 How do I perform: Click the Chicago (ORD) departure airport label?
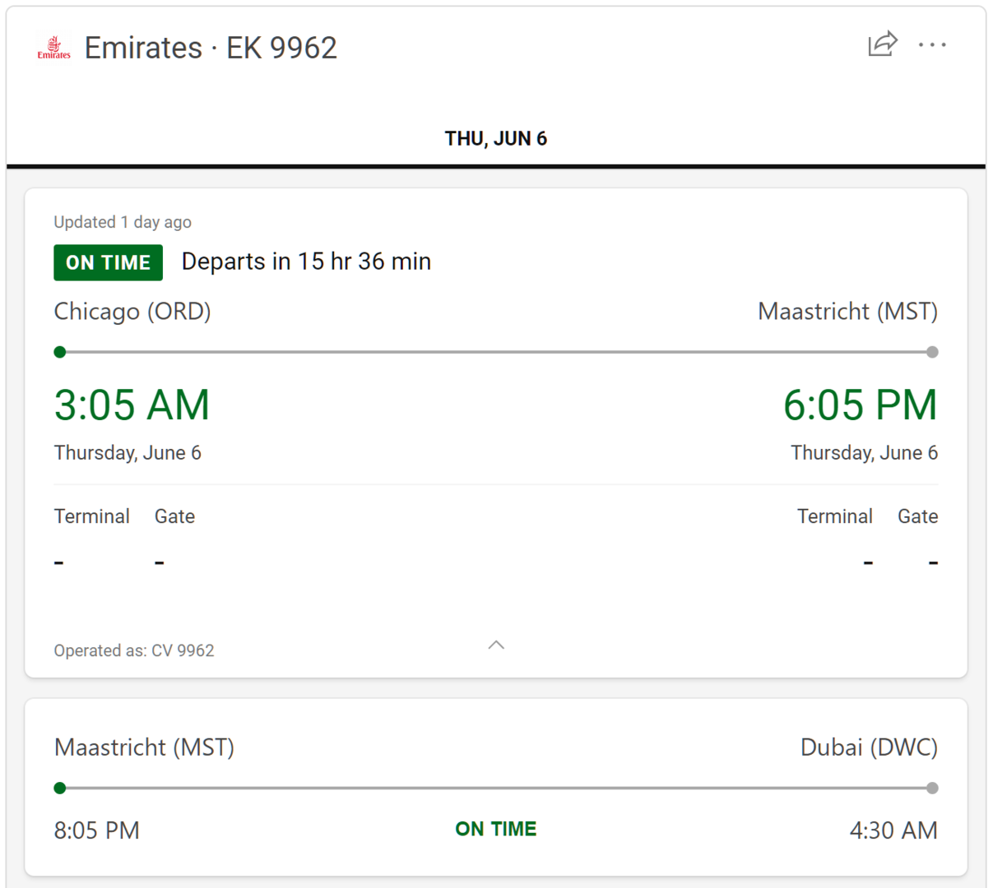(x=132, y=312)
